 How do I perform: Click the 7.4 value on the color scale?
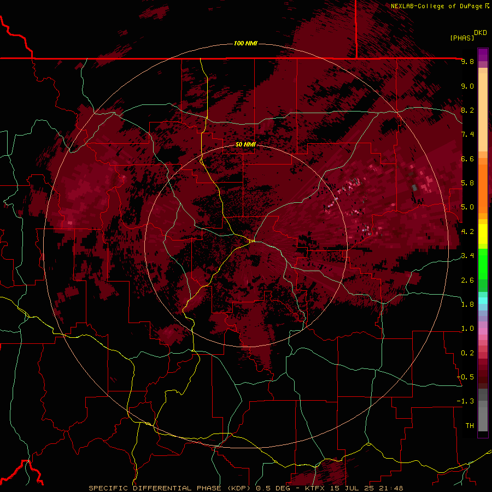[x=467, y=134]
